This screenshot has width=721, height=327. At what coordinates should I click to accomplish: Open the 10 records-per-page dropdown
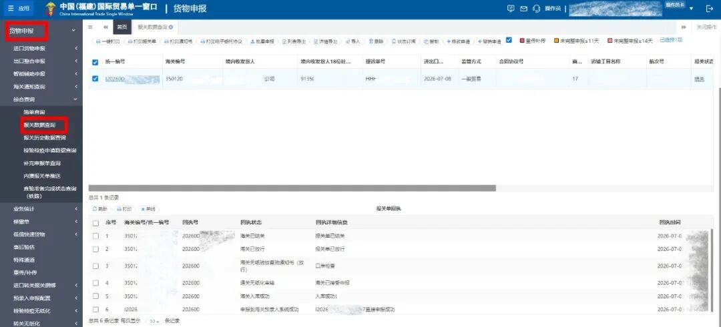tap(154, 321)
